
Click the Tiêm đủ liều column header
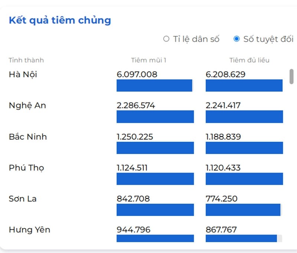point(249,60)
